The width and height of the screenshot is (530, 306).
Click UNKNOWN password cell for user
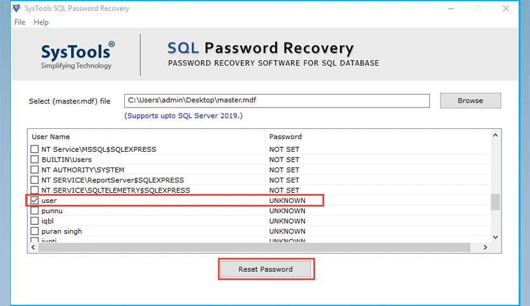click(x=287, y=200)
